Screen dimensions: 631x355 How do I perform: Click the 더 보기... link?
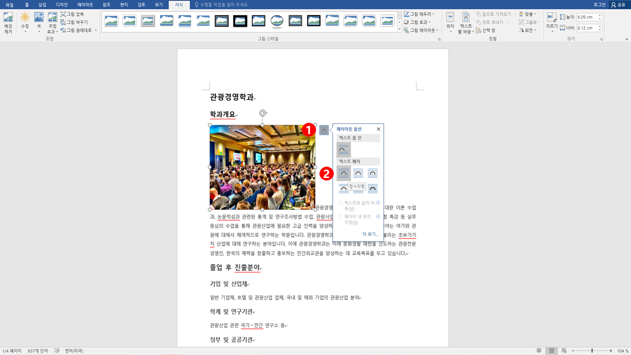tap(370, 234)
